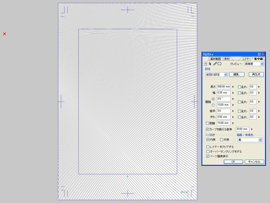
Task: Click the キャンセル button
Action: (x=254, y=162)
